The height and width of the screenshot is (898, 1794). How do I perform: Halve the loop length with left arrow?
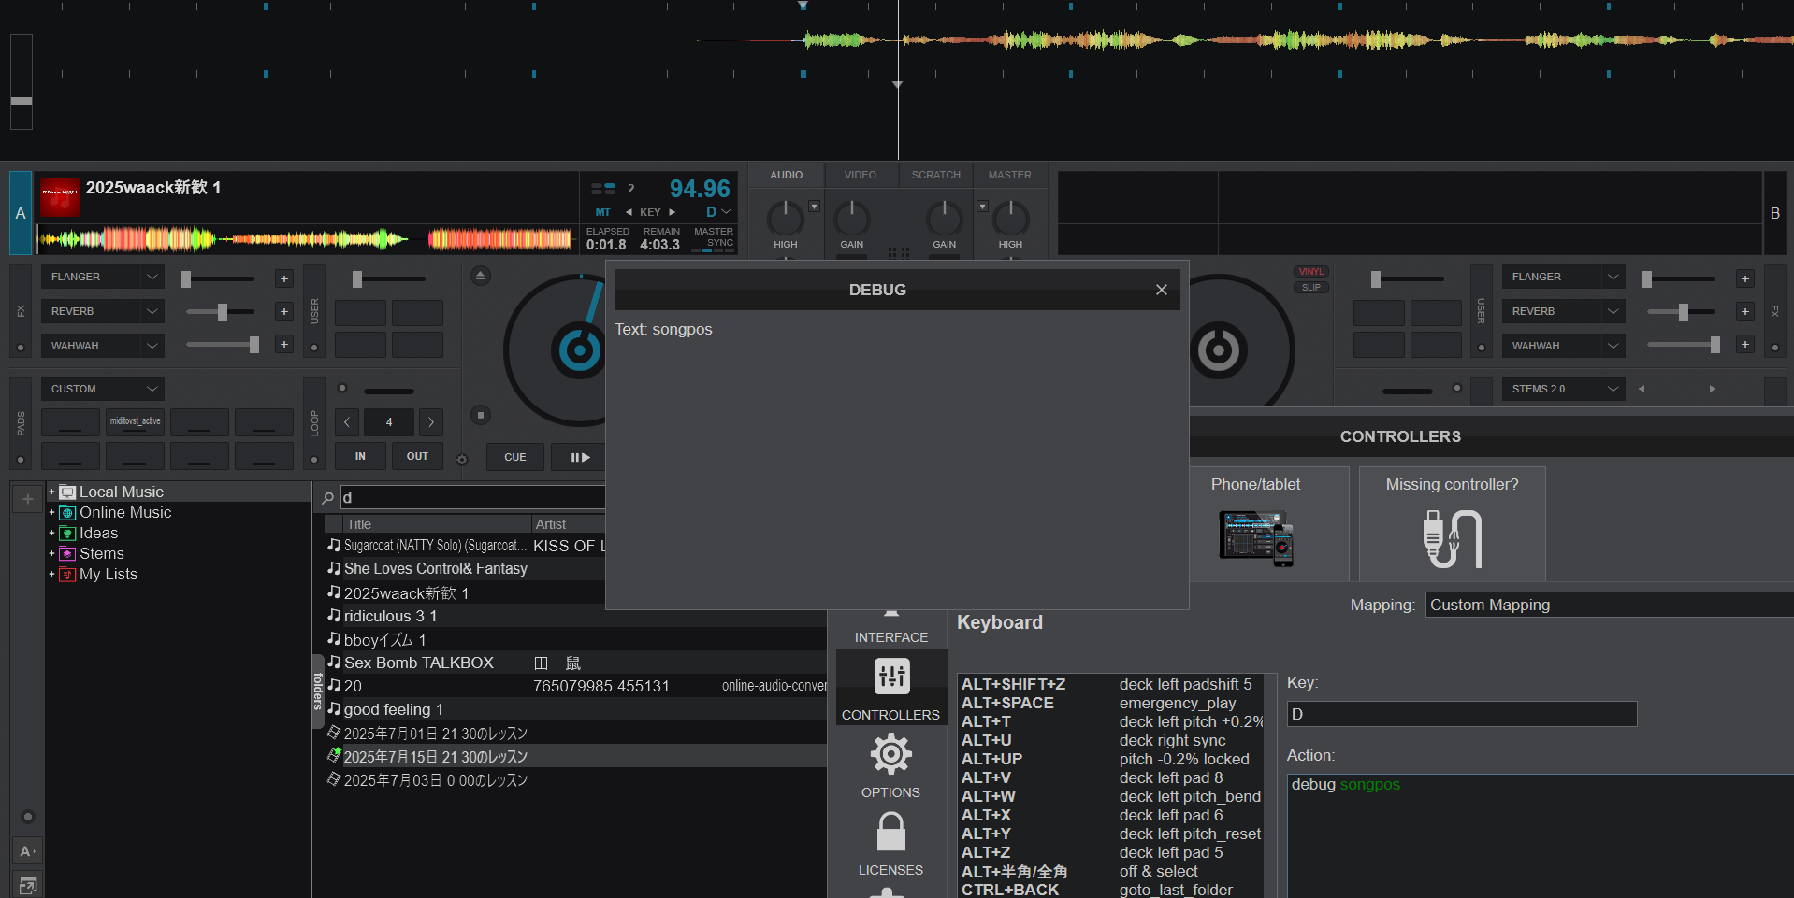[x=347, y=422]
